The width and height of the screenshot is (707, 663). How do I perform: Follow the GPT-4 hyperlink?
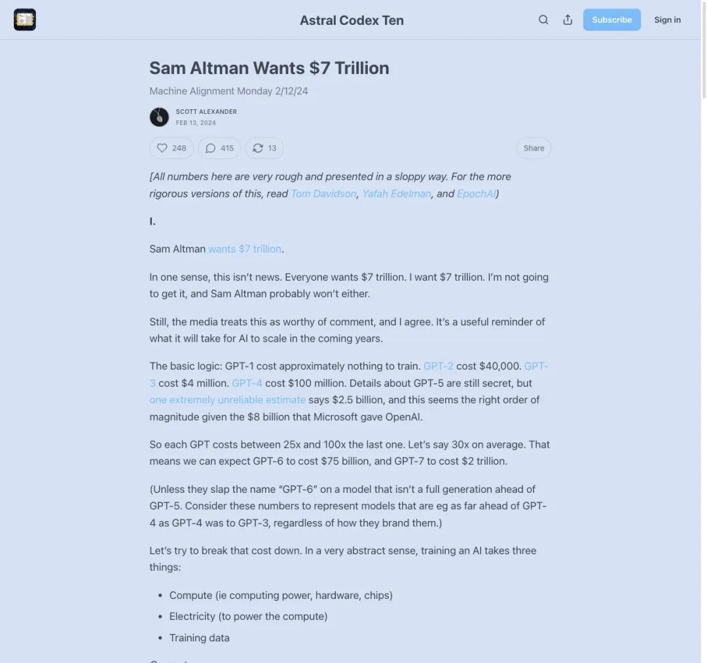pos(247,383)
